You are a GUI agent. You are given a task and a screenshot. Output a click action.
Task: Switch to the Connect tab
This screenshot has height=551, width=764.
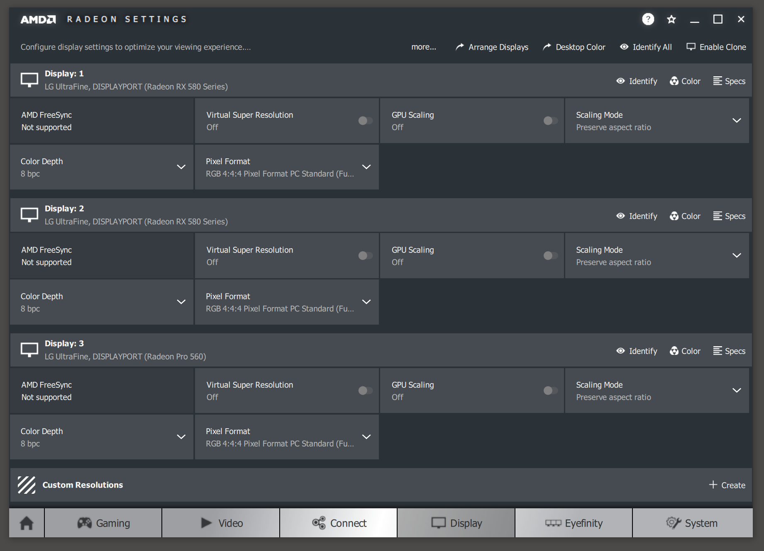pyautogui.click(x=339, y=523)
